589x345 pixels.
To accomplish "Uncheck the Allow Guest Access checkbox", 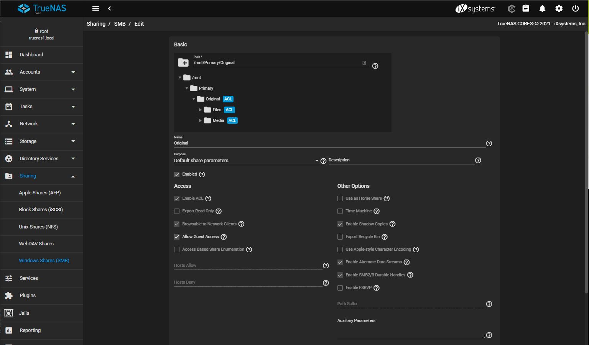I will 177,237.
